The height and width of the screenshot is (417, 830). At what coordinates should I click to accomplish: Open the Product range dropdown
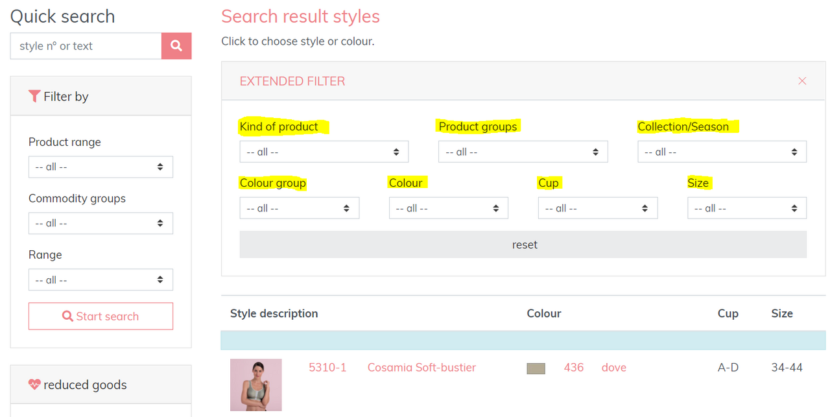[101, 167]
